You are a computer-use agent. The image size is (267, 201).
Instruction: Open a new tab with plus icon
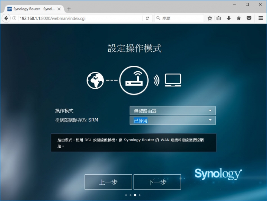coord(69,9)
